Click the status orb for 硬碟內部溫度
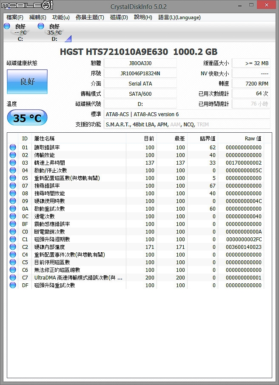This screenshot has height=385, width=279. (13, 247)
